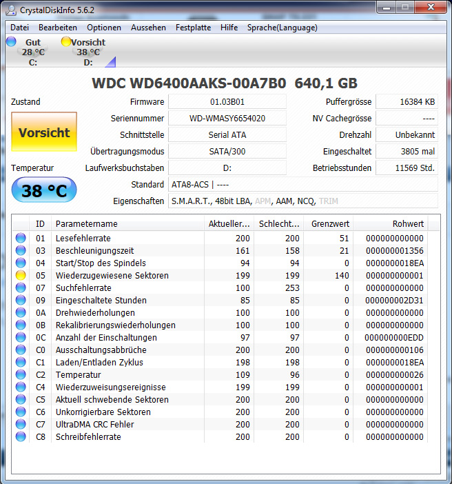Open the Aussehen menu

coord(148,28)
